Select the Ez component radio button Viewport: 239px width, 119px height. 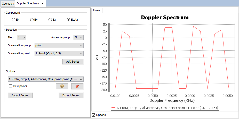point(50,20)
